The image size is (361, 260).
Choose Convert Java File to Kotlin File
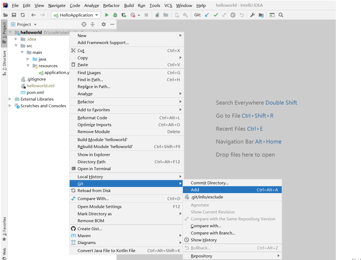coord(127,251)
